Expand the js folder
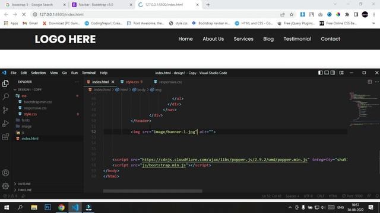 [x=23, y=133]
